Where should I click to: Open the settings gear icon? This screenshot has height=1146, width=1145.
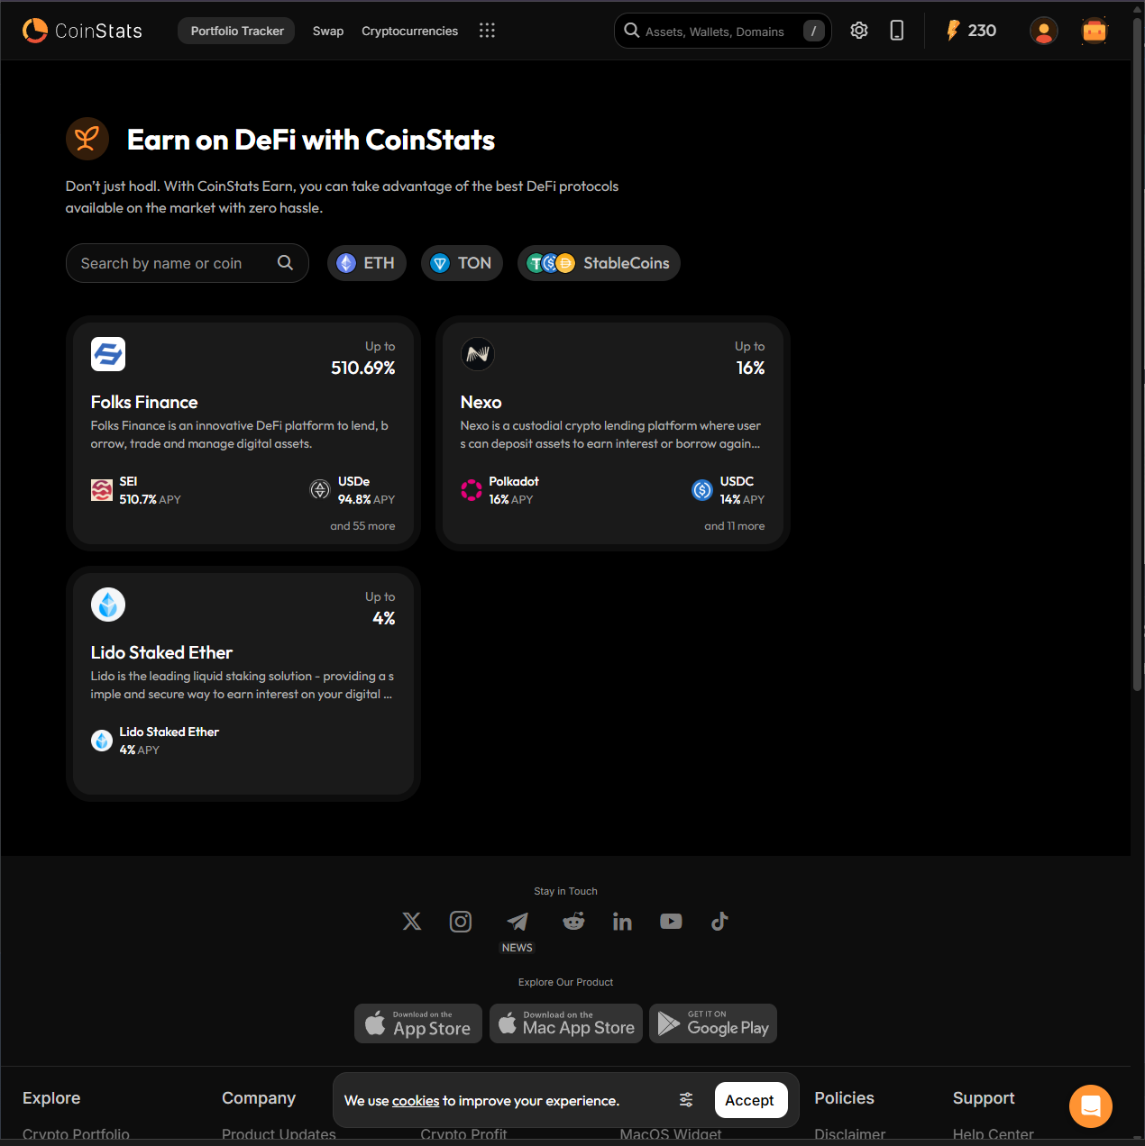click(858, 31)
